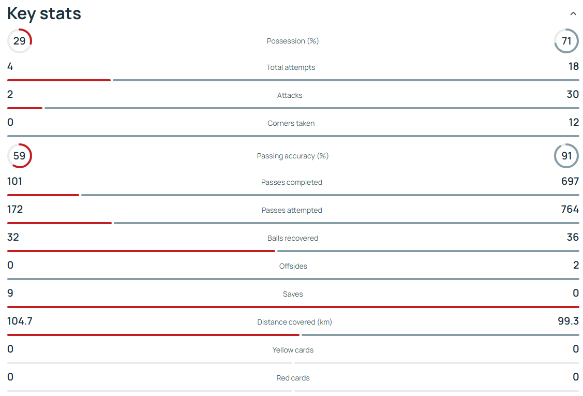
Task: Click the Balls recovered value 32
Action: (13, 237)
